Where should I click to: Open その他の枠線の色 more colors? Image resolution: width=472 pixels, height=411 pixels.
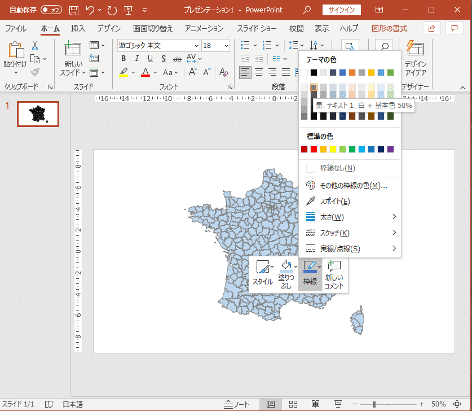tap(350, 185)
